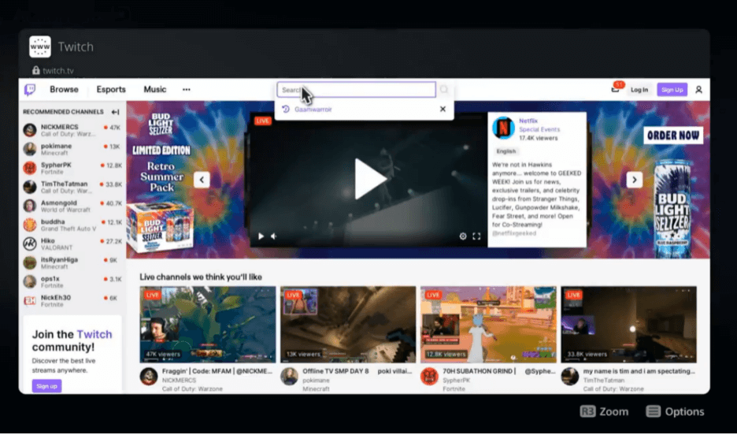Remove the Gaamwarroir recent search
Image resolution: width=737 pixels, height=435 pixels.
(443, 109)
